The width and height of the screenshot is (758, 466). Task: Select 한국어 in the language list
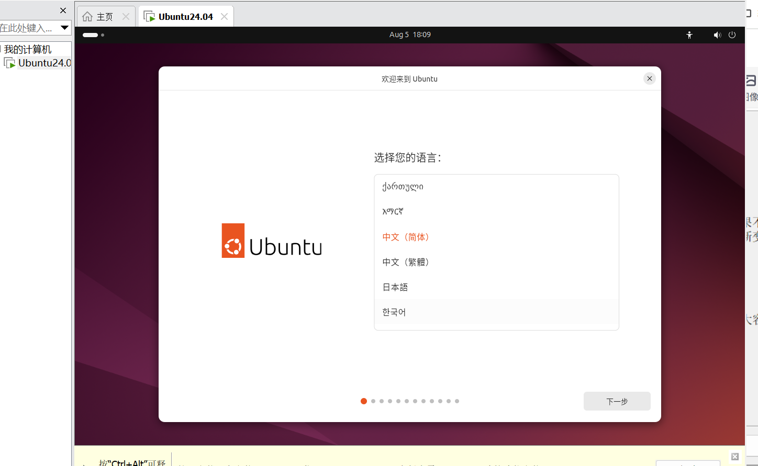coord(496,312)
